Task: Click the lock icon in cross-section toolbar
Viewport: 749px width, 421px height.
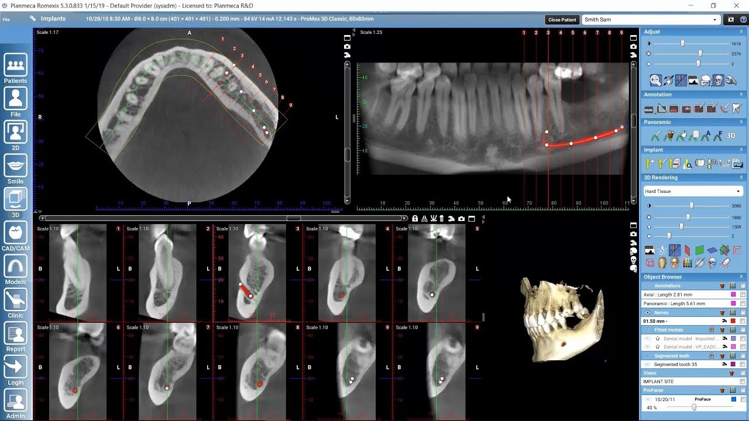Action: click(415, 219)
